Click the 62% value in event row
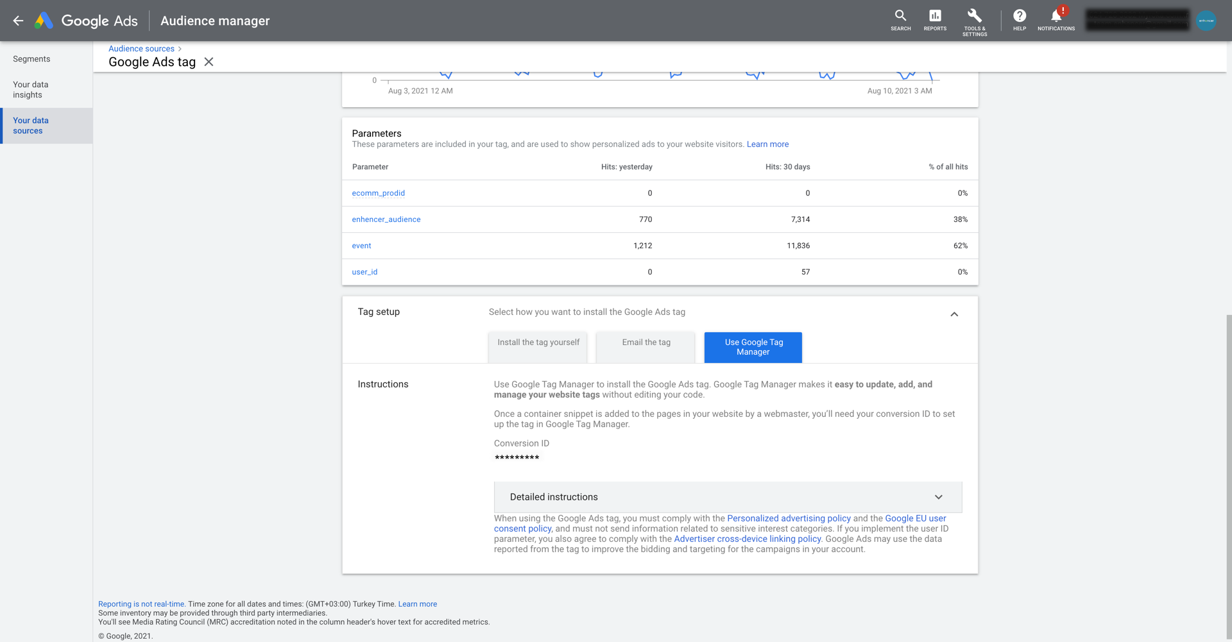 961,246
